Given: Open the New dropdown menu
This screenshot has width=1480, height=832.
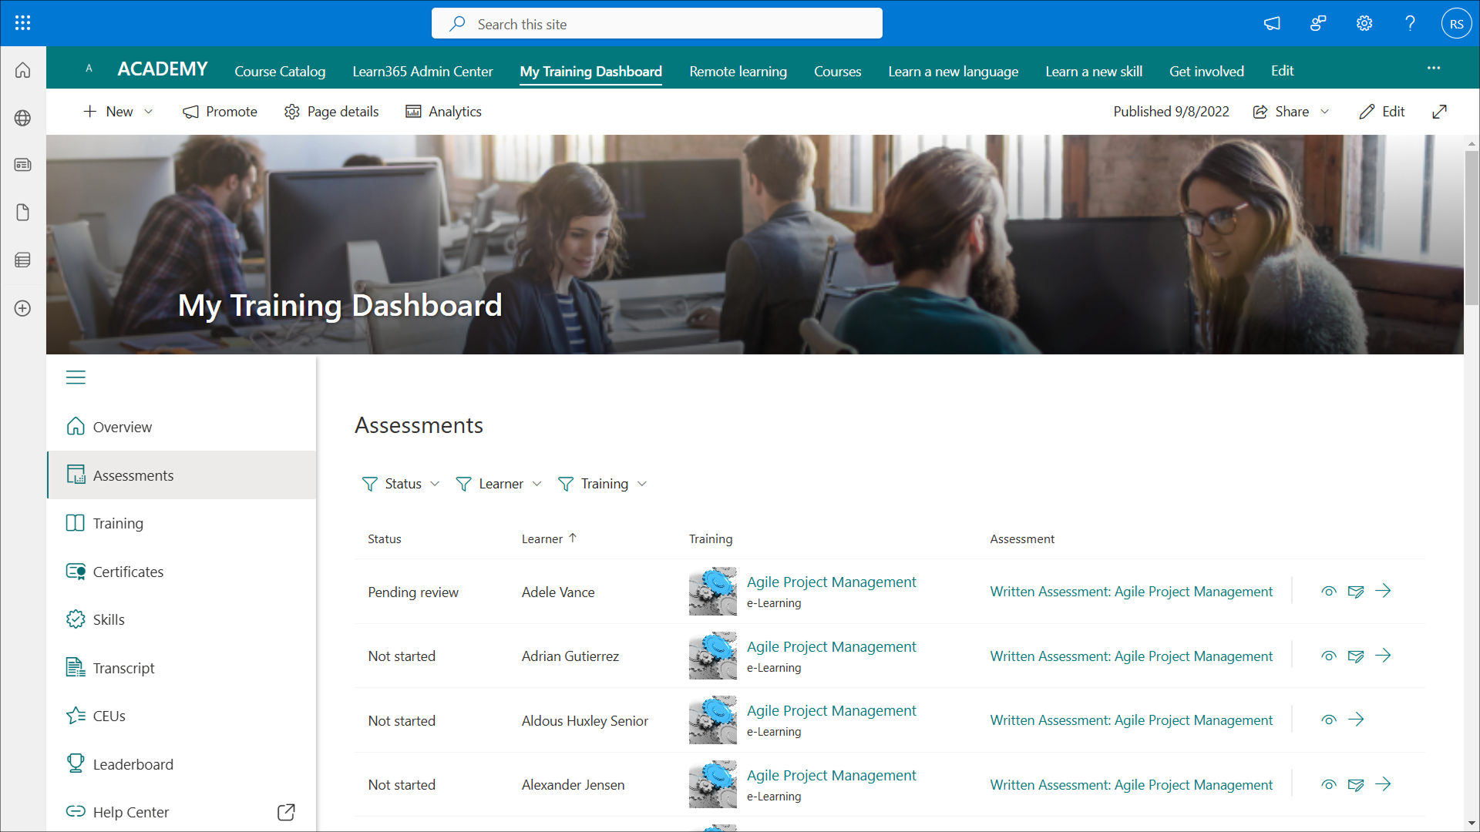Looking at the screenshot, I should (x=118, y=112).
